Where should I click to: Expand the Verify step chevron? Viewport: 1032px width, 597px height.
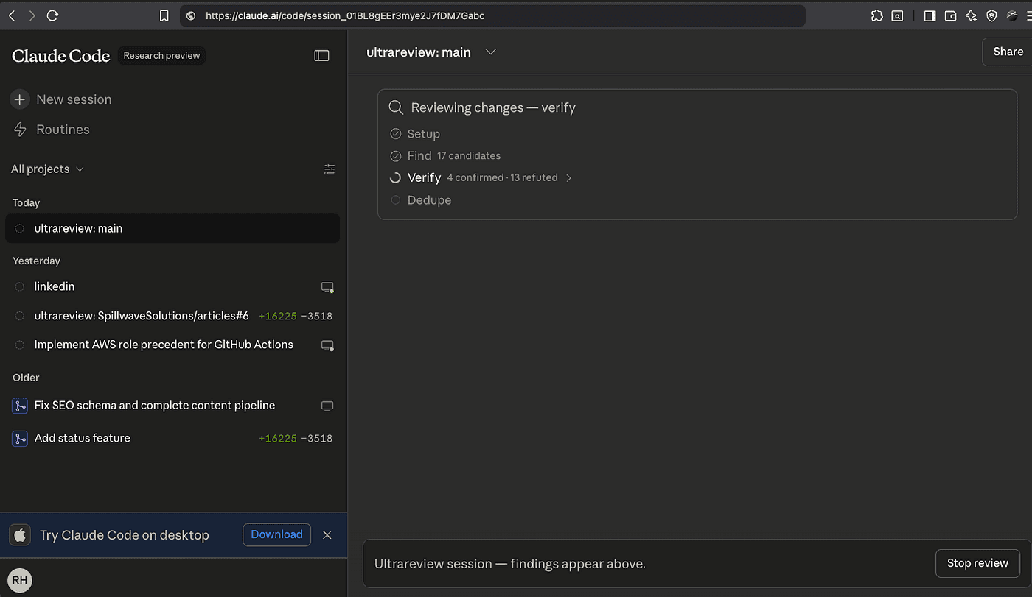click(568, 178)
